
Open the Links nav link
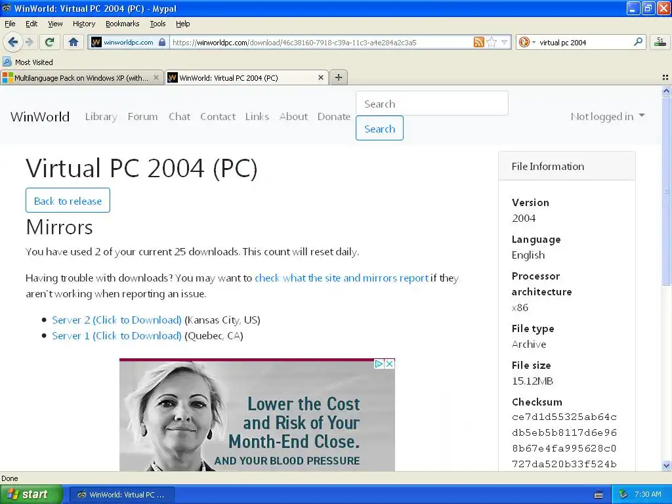[257, 117]
